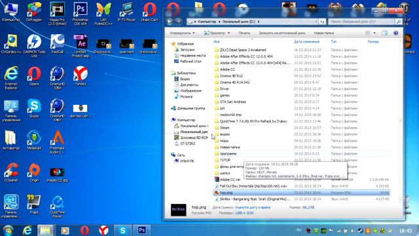Open Explorer help question mark icon

click(395, 33)
